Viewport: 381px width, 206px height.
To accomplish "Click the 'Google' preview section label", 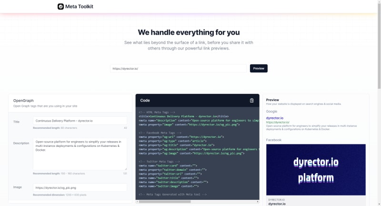I will [271, 112].
